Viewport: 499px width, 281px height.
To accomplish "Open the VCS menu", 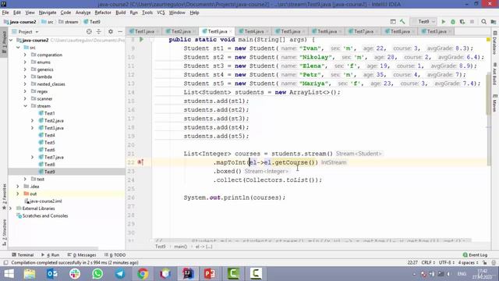I will pos(161,12).
